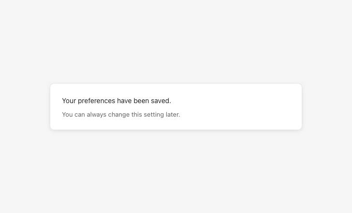
Task: Click the "You can always change" hint line
Action: [x=121, y=115]
